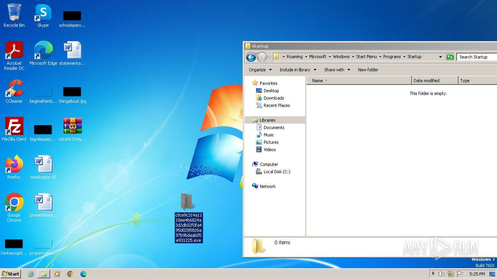Screen dimensions: 497x279
Task: Show hidden tray icons arrow
Action: (433, 274)
